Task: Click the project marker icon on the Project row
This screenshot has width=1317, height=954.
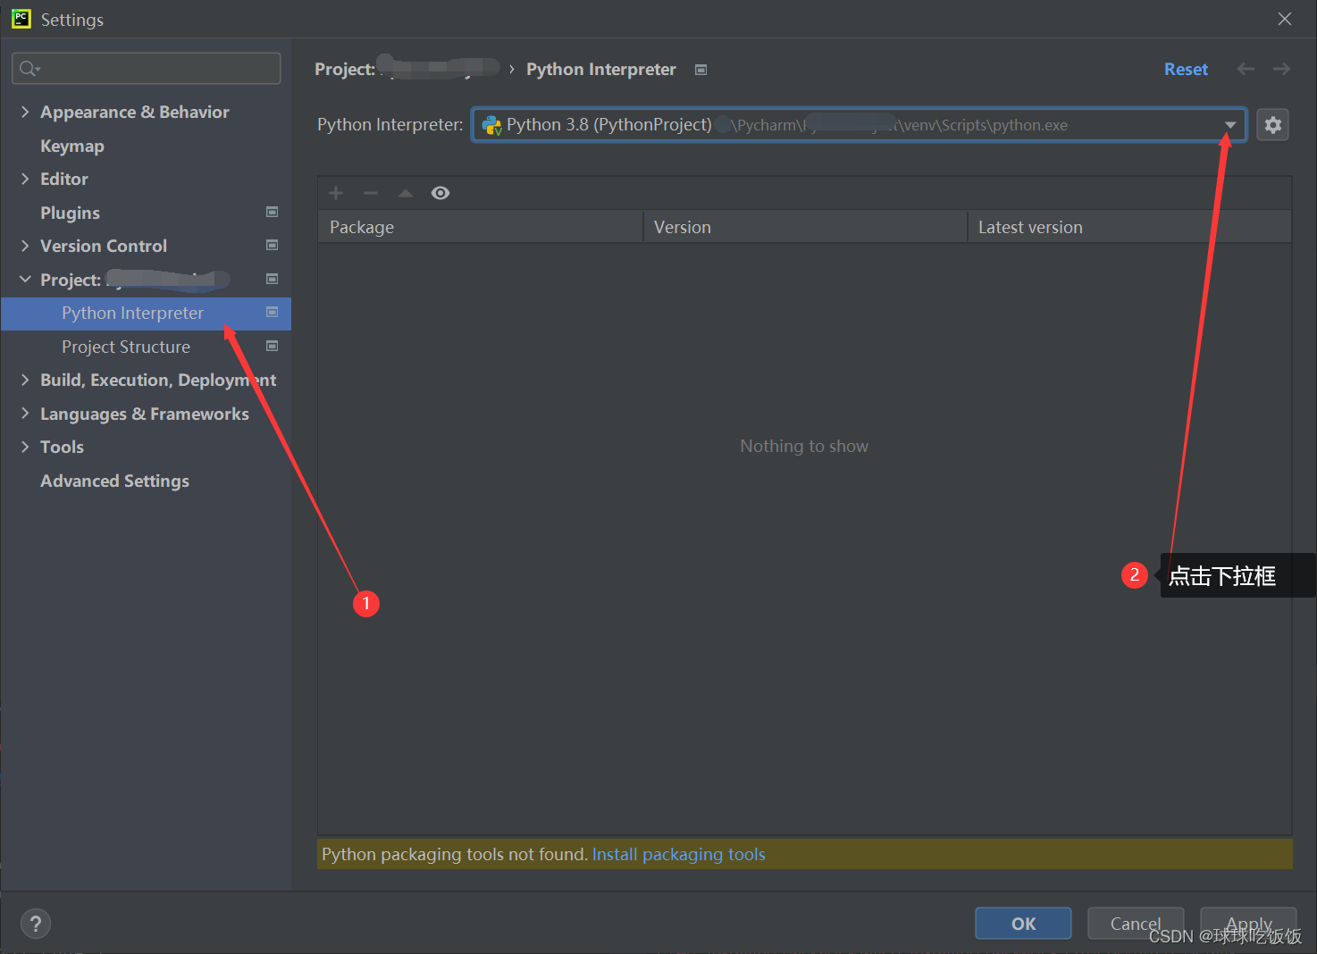Action: pos(272,279)
